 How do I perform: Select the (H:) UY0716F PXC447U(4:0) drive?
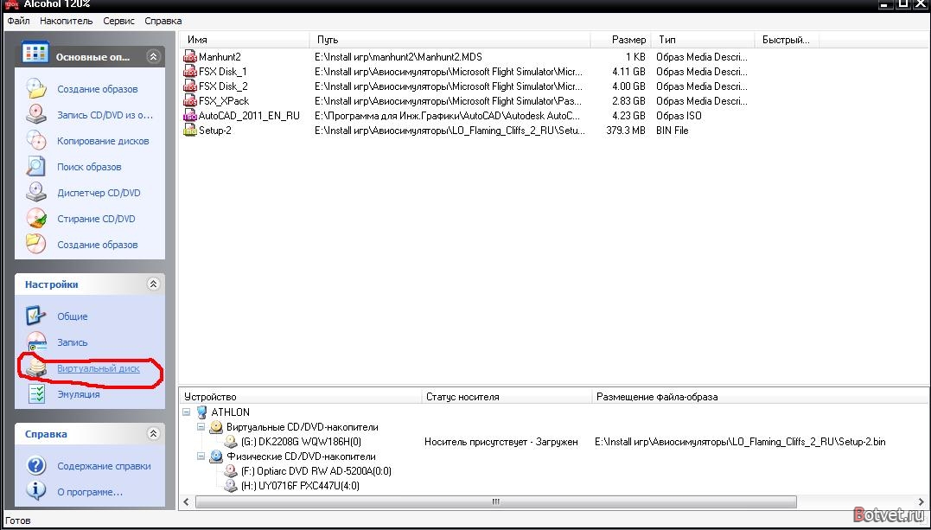[x=300, y=486]
